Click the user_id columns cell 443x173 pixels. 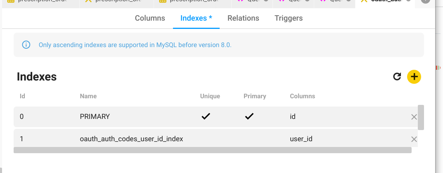(x=301, y=139)
